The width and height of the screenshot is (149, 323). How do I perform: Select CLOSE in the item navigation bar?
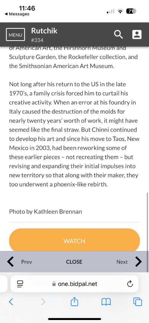point(74,262)
